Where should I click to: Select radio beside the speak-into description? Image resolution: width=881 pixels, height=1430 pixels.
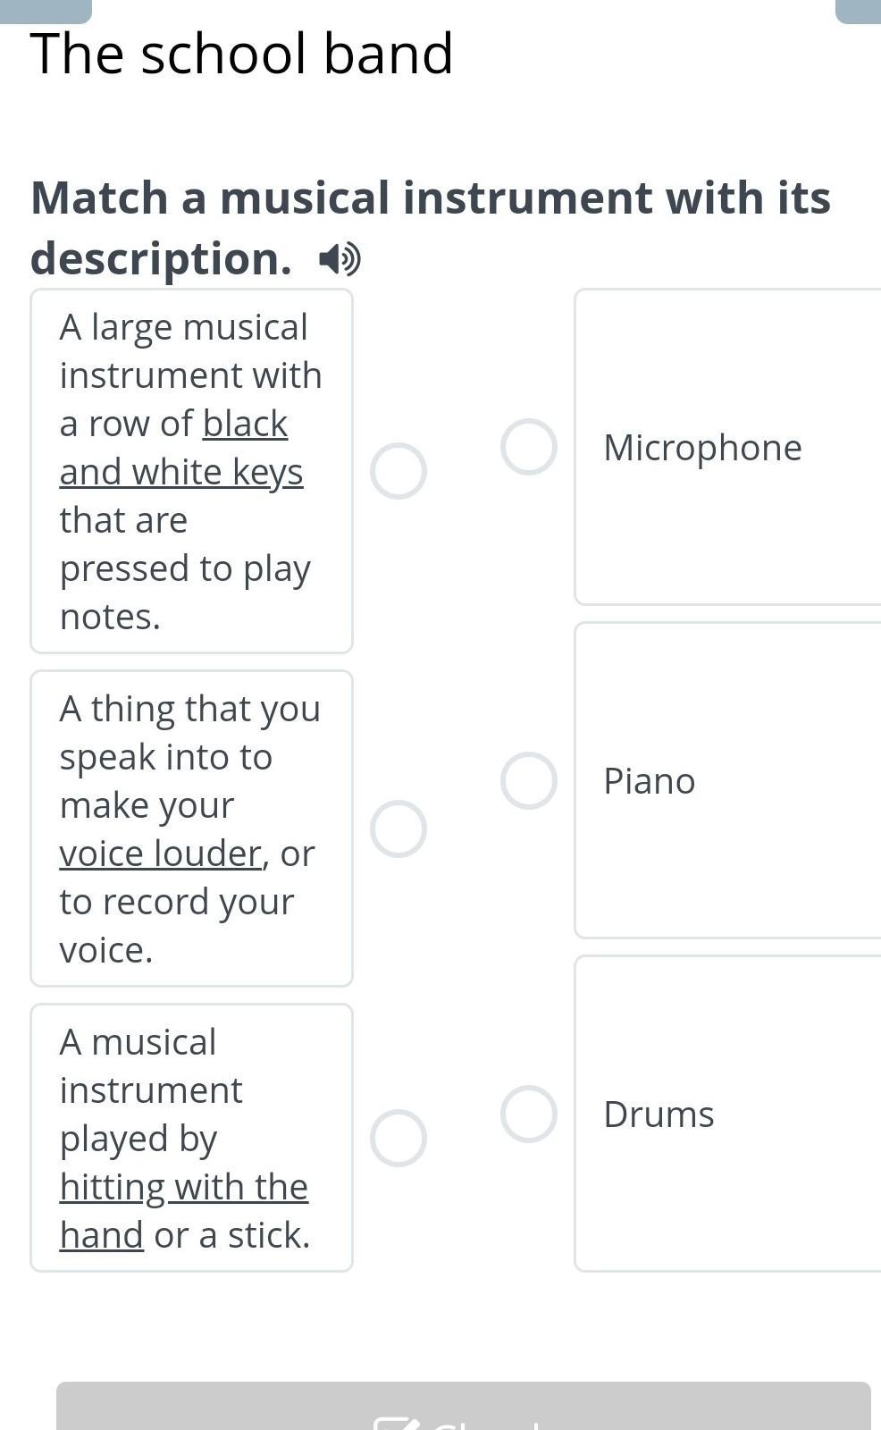(x=398, y=829)
